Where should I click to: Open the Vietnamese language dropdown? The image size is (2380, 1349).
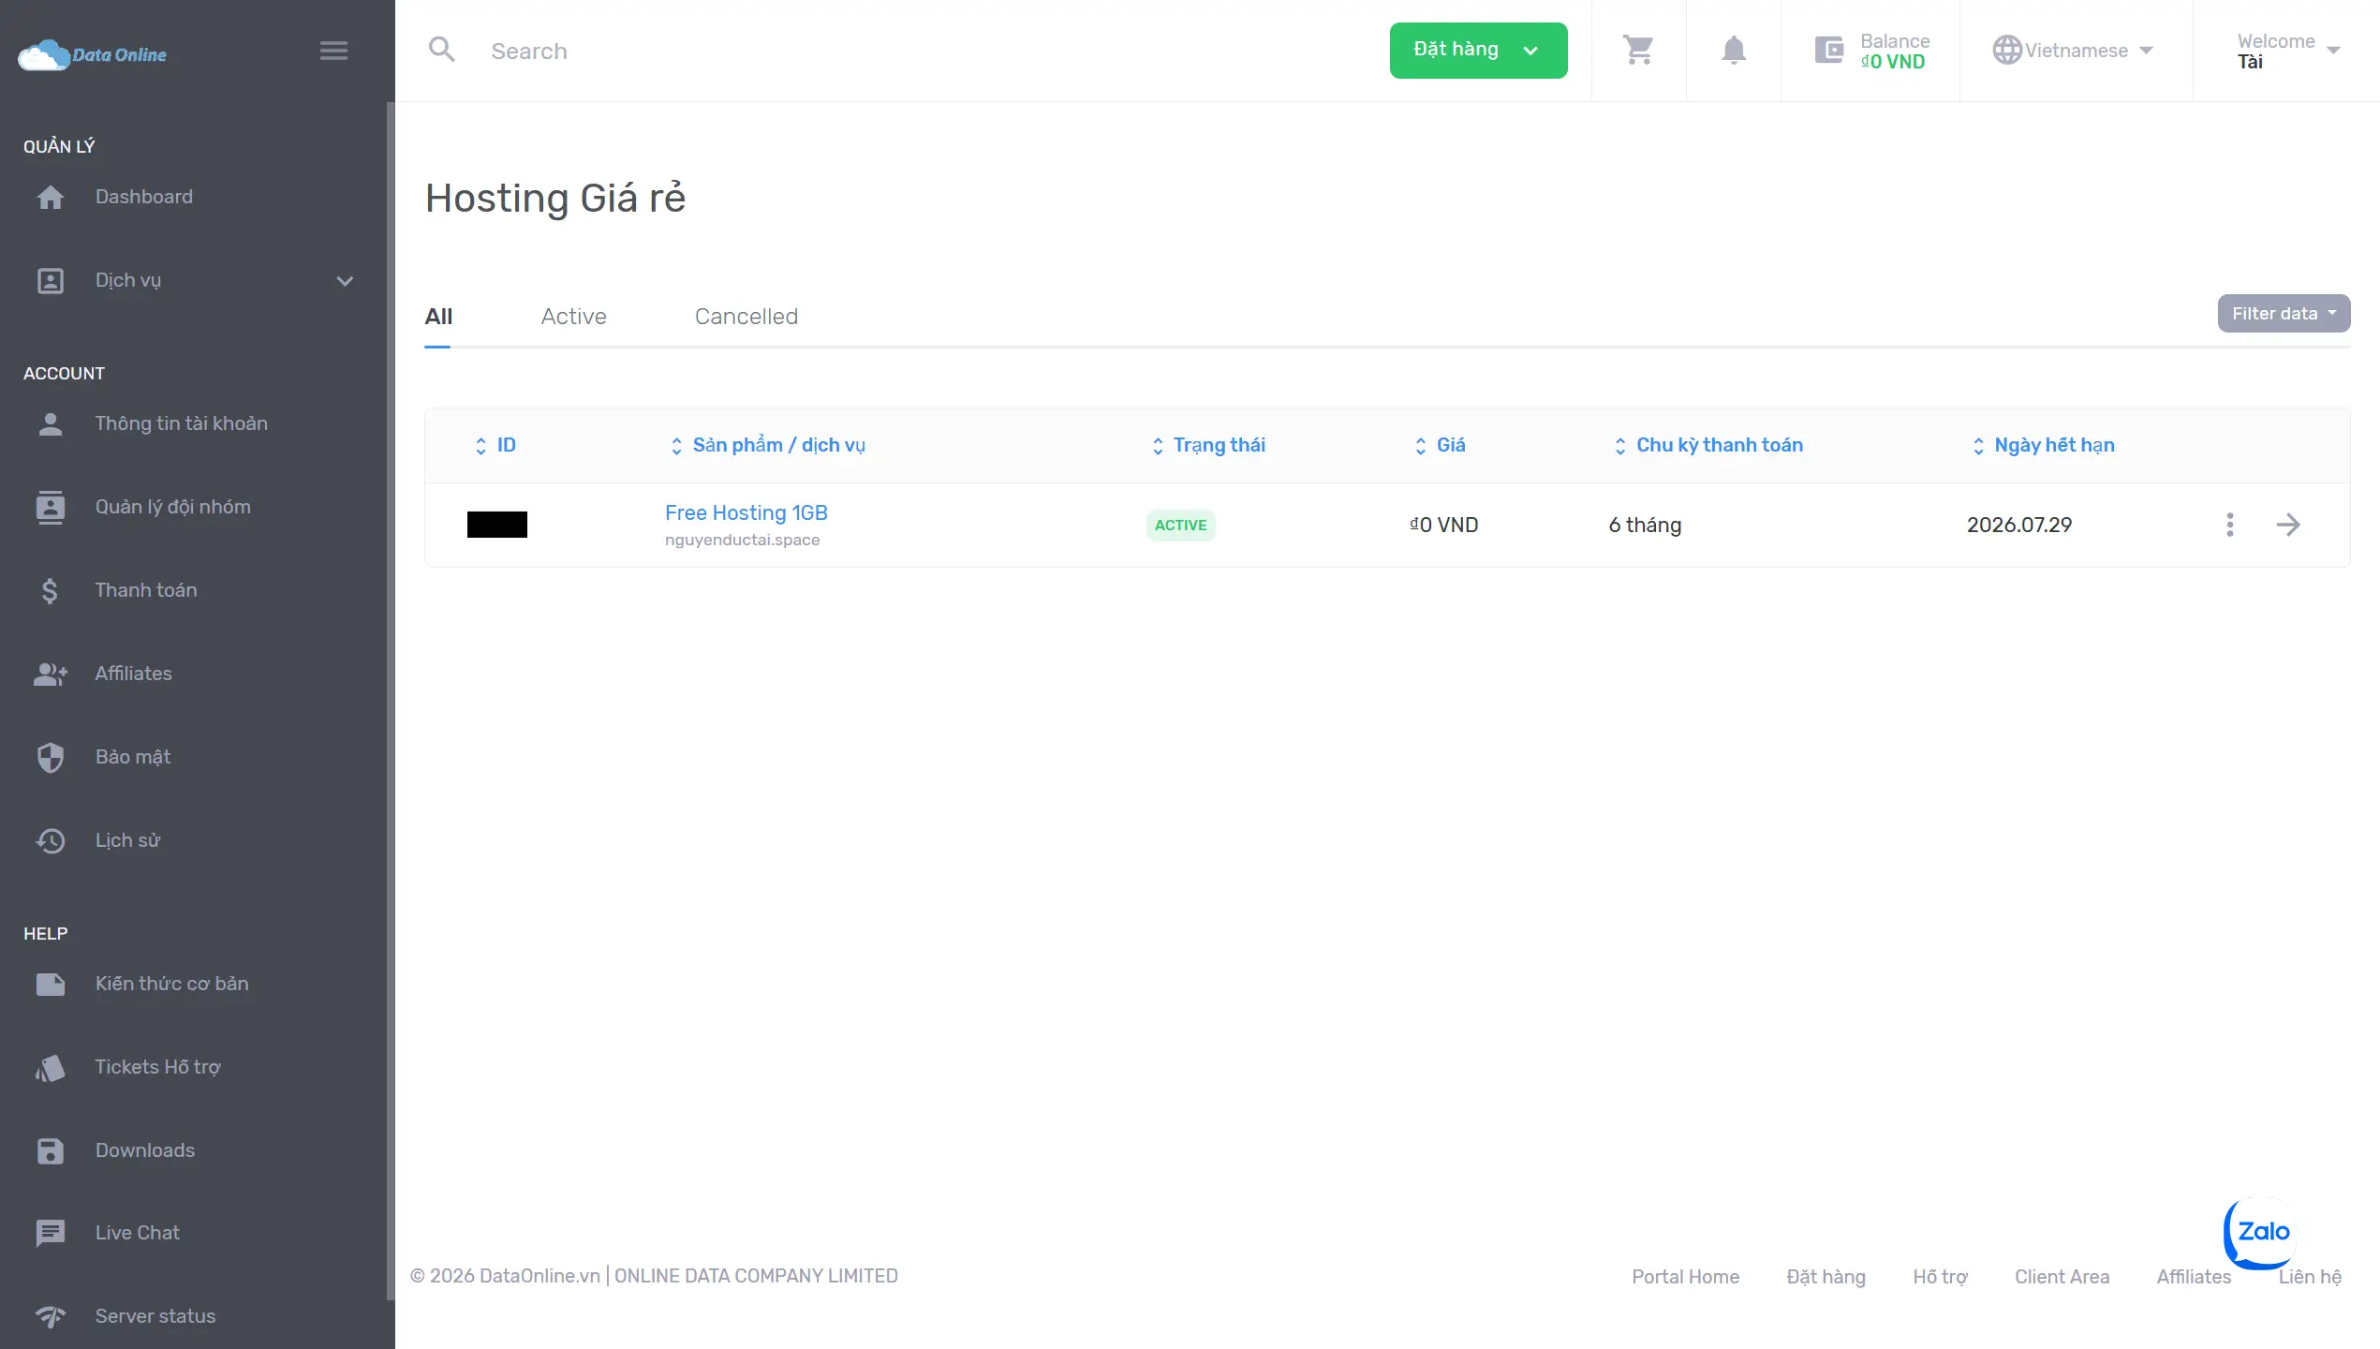[x=2075, y=51]
